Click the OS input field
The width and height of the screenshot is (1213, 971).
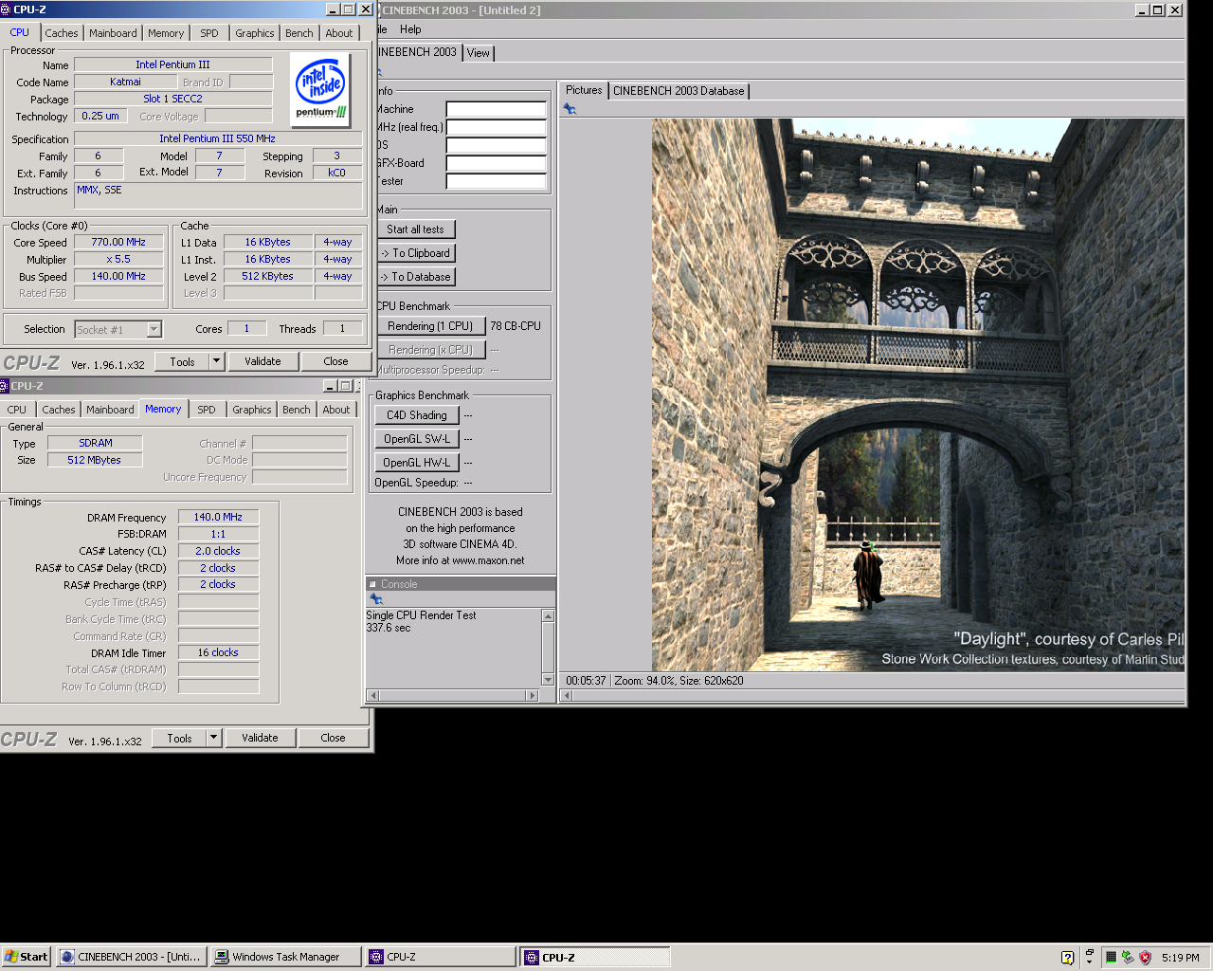pyautogui.click(x=497, y=145)
